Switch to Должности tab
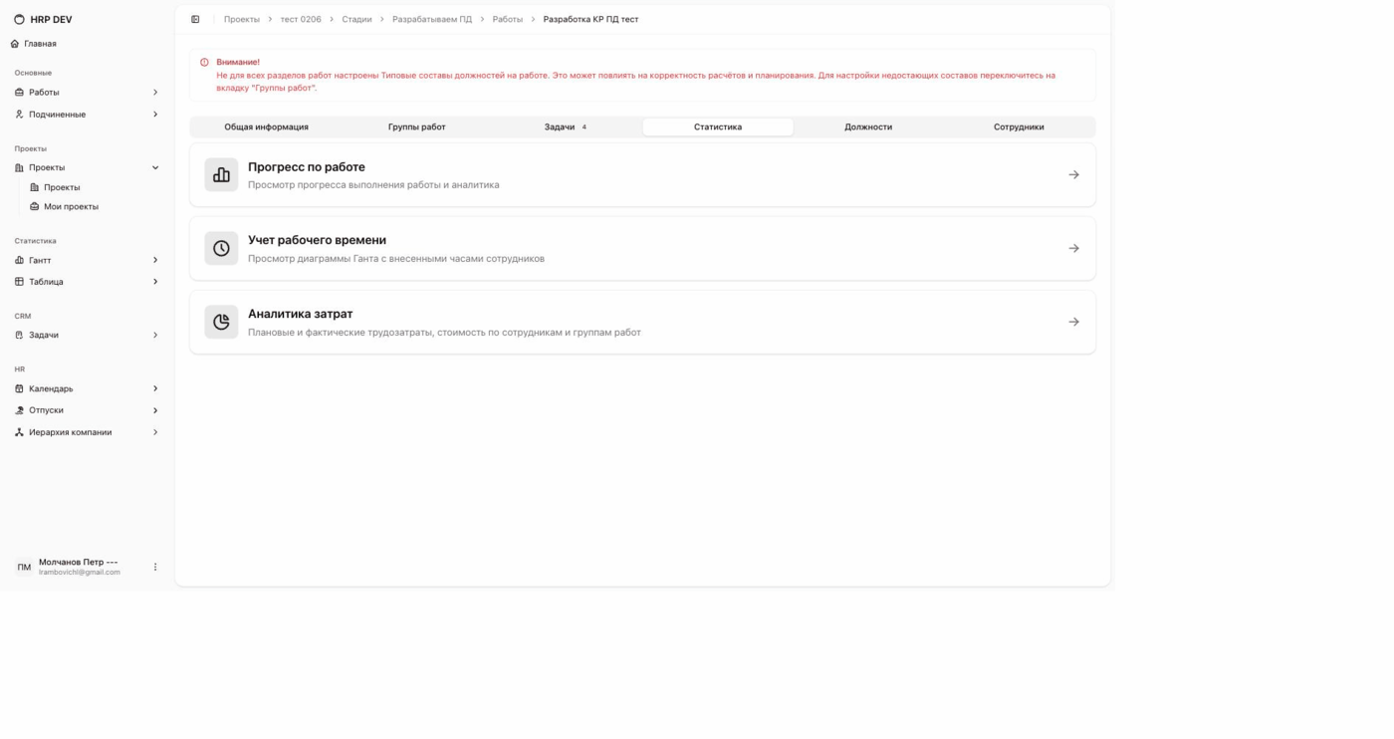Image resolution: width=1394 pixels, height=739 pixels. pyautogui.click(x=868, y=127)
